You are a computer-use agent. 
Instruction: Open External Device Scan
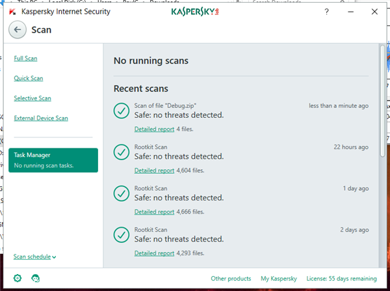point(41,118)
